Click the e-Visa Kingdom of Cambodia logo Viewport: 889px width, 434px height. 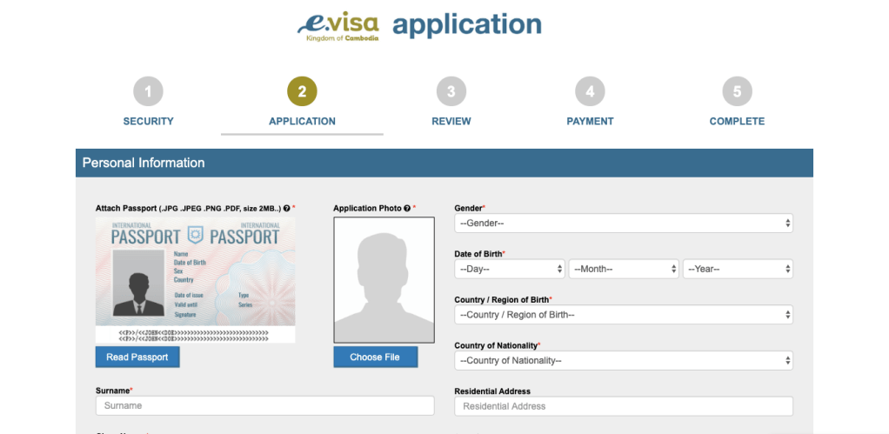[x=338, y=26]
